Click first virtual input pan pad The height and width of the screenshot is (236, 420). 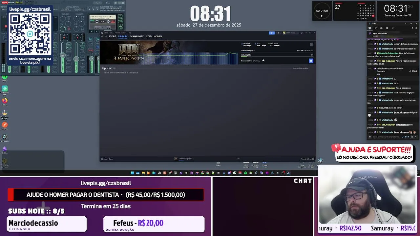coord(64,37)
